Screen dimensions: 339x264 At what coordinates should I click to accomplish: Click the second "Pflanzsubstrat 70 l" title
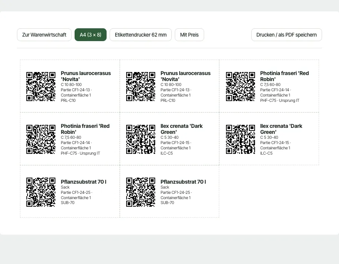click(x=183, y=182)
